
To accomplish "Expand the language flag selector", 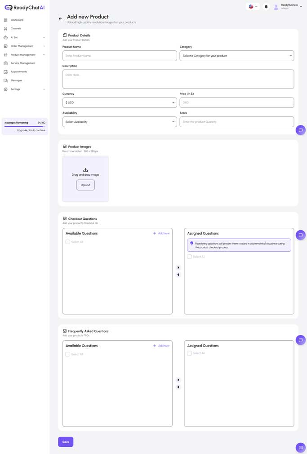I will pos(253,7).
